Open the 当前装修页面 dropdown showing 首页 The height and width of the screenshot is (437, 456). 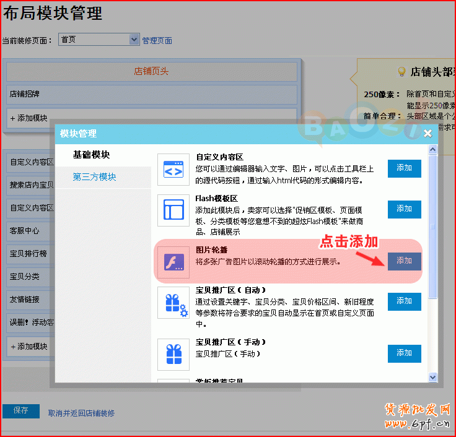coord(99,40)
